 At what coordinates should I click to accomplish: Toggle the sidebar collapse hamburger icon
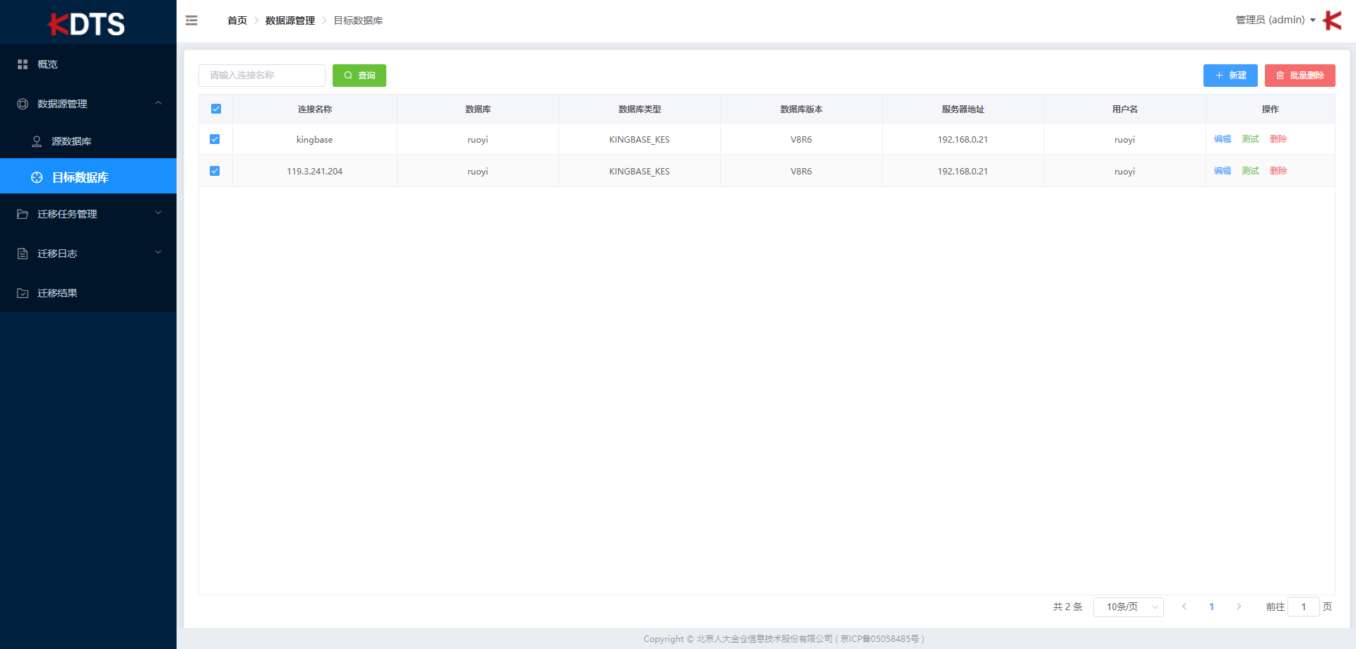191,20
